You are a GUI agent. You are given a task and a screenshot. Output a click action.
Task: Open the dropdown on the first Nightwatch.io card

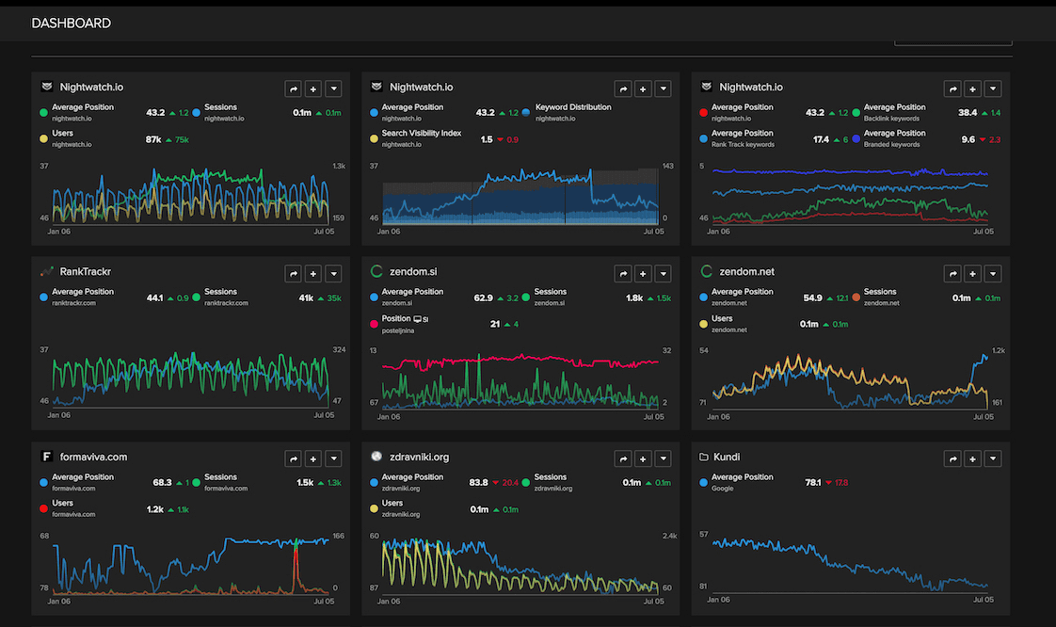333,88
